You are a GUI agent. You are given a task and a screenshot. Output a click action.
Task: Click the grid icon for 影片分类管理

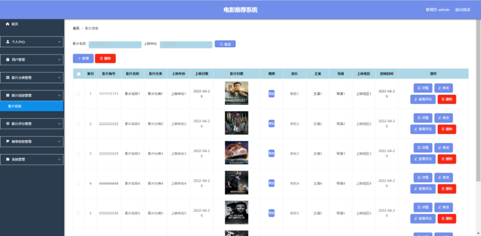[8, 78]
